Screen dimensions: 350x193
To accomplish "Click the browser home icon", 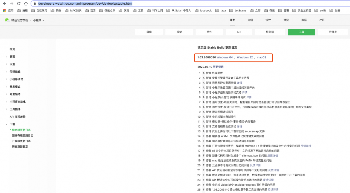I will coord(26,4).
